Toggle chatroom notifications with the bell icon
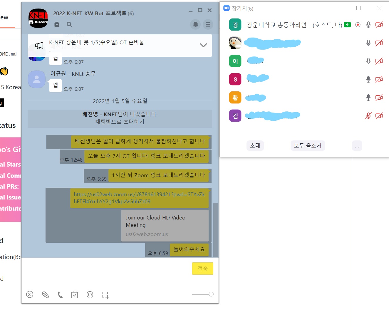389x327 pixels. pyautogui.click(x=195, y=24)
